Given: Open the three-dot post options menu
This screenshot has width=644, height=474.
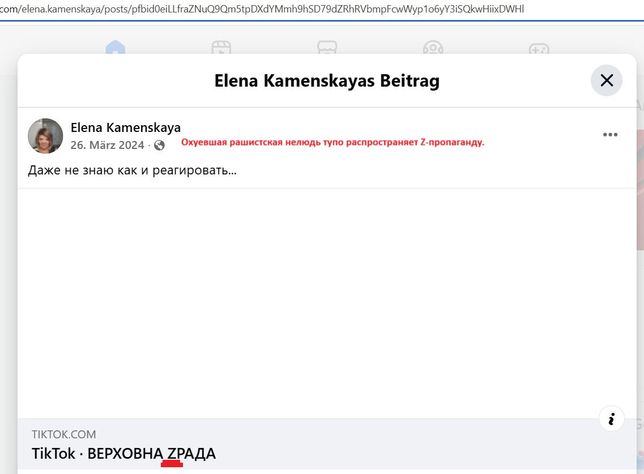Looking at the screenshot, I should click(610, 135).
